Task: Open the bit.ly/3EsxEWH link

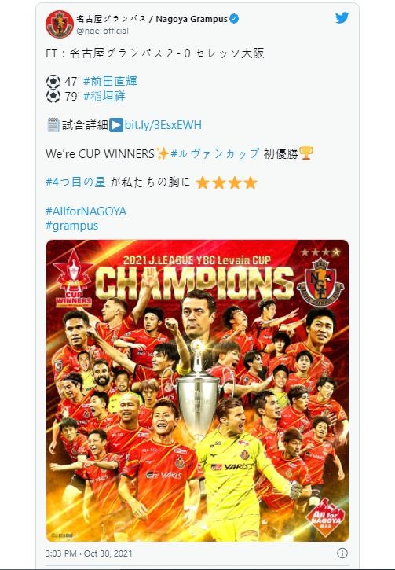Action: coord(163,125)
